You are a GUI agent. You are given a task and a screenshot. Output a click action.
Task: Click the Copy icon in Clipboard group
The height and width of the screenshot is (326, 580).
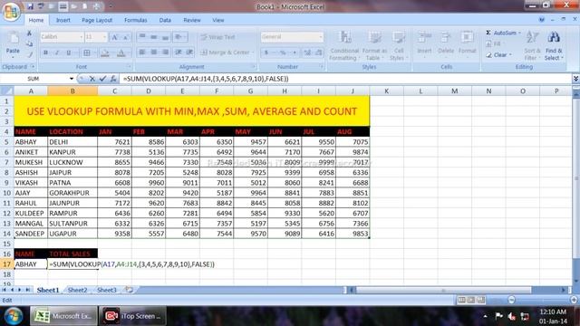[30, 44]
